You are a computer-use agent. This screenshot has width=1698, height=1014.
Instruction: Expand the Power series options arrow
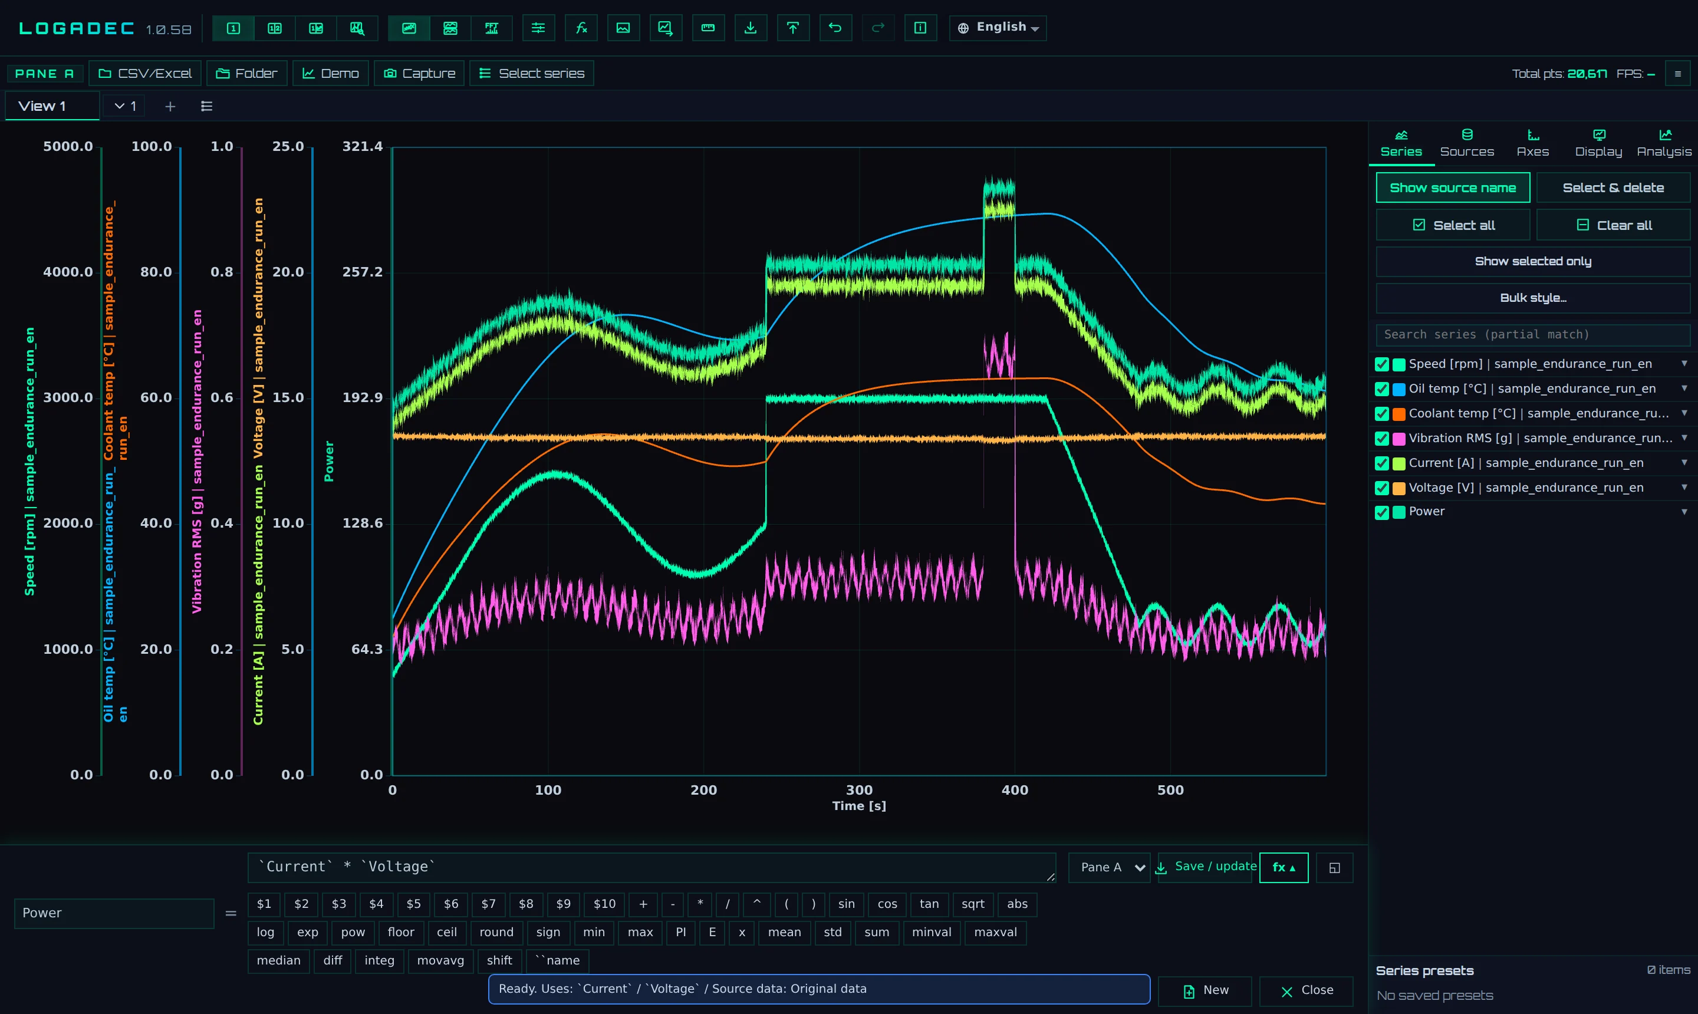[x=1684, y=512]
